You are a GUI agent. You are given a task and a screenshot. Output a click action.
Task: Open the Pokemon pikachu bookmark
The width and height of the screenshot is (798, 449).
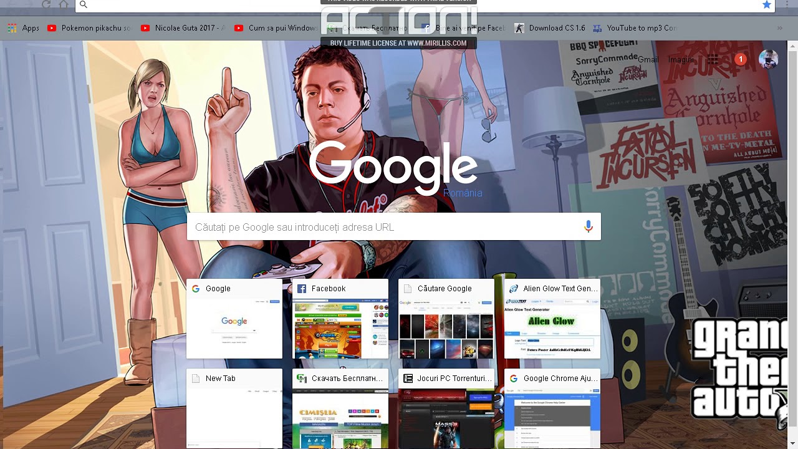[x=90, y=28]
